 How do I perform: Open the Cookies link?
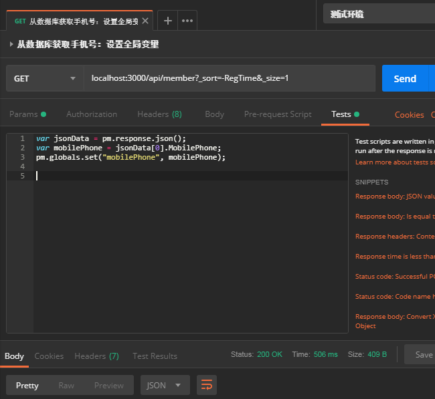pyautogui.click(x=409, y=115)
